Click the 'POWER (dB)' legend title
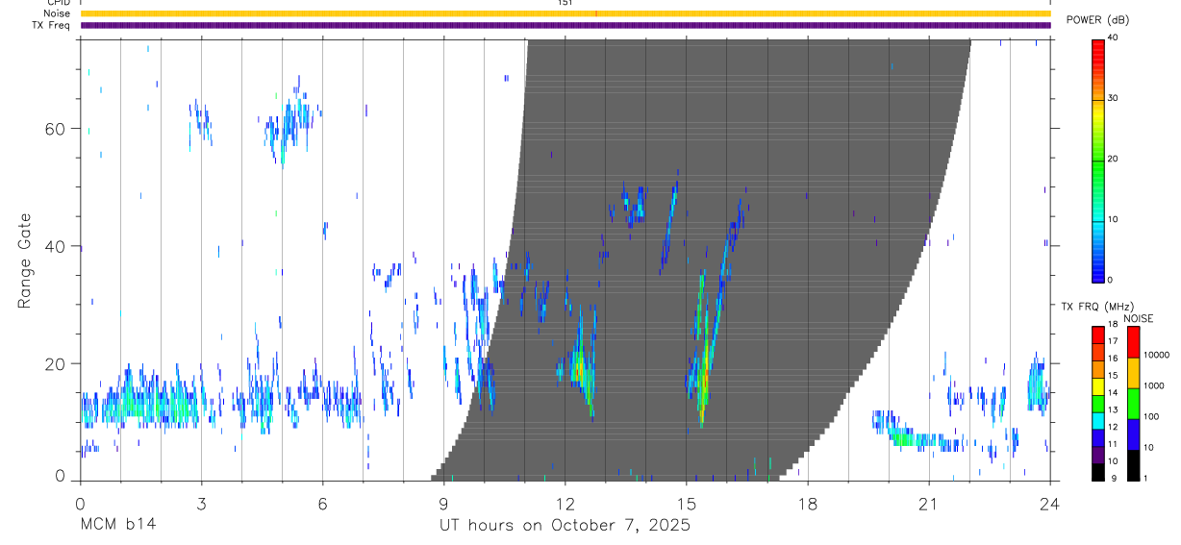The width and height of the screenshot is (1181, 545). click(x=1098, y=21)
